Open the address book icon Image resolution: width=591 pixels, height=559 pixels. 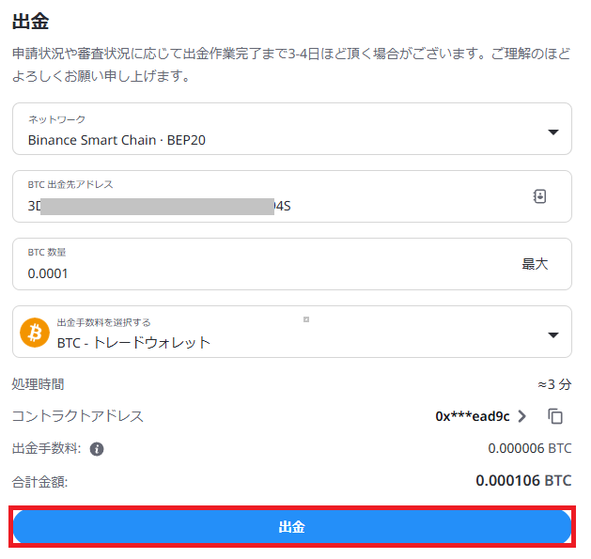click(x=539, y=196)
